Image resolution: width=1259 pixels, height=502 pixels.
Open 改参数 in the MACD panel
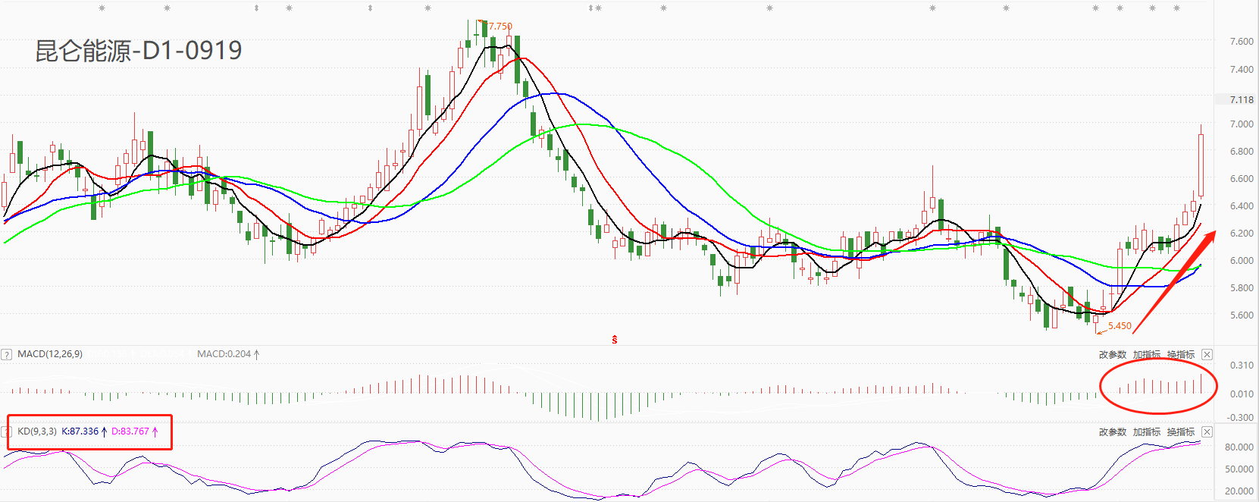coord(1113,354)
